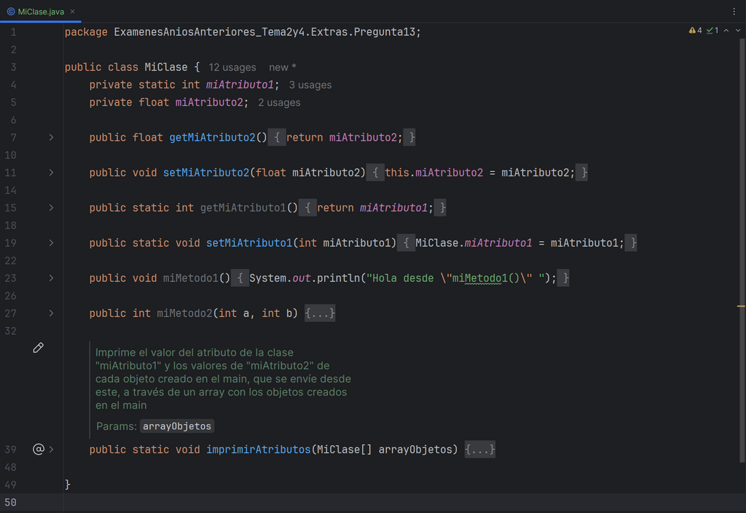Click the miMetodo2 method name
The image size is (746, 513).
pos(184,313)
